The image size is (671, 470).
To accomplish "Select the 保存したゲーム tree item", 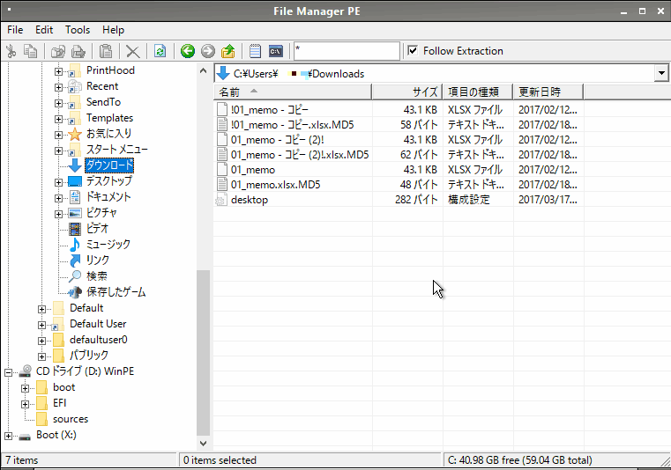I will click(116, 292).
